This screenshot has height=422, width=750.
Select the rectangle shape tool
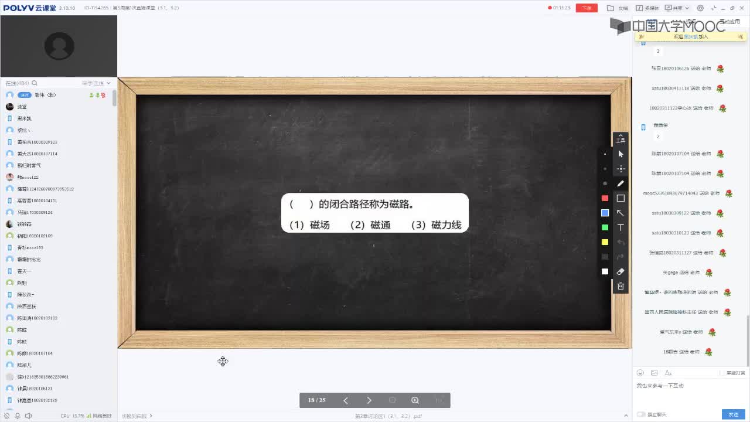click(x=621, y=198)
